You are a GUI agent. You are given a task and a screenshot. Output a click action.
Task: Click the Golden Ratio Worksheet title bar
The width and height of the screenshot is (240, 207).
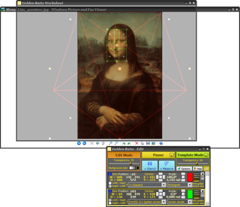click(x=106, y=3)
